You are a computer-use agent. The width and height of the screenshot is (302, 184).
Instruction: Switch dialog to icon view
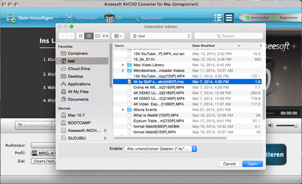(x=81, y=36)
